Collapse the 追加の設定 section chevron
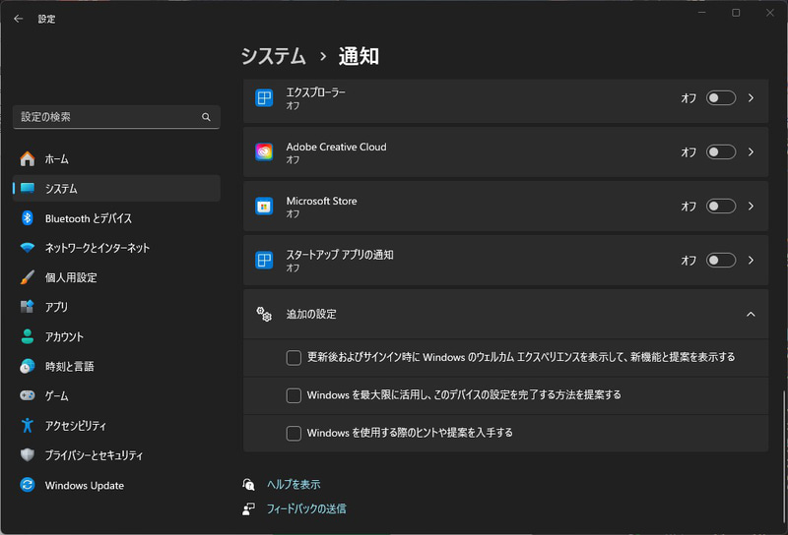Screen dimensions: 788x535 click(x=751, y=314)
